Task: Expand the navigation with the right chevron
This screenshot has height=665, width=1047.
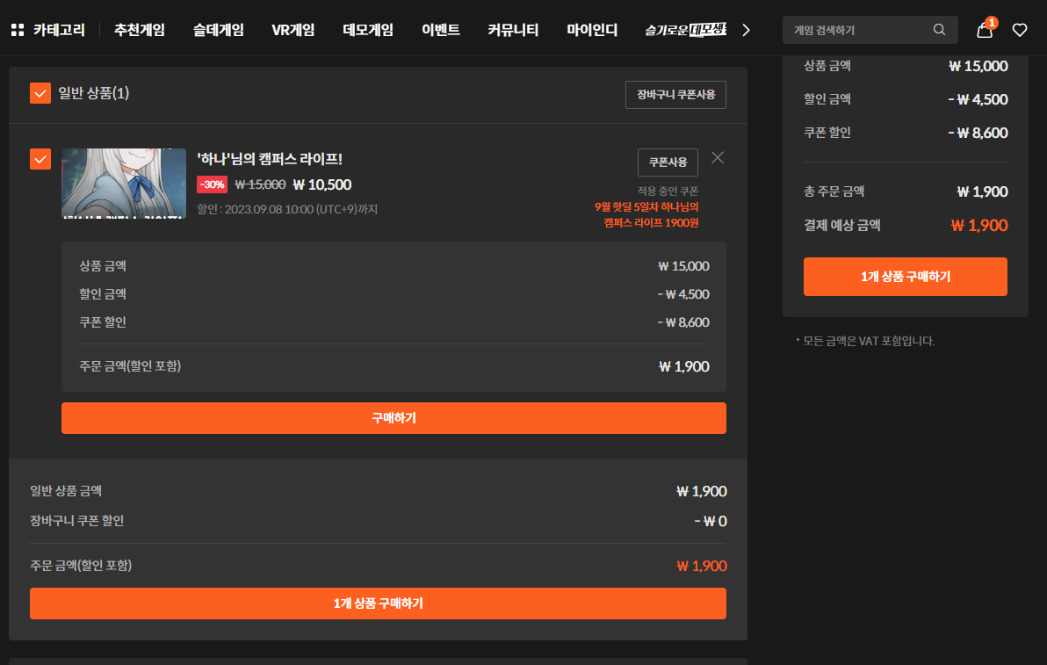Action: pos(747,30)
